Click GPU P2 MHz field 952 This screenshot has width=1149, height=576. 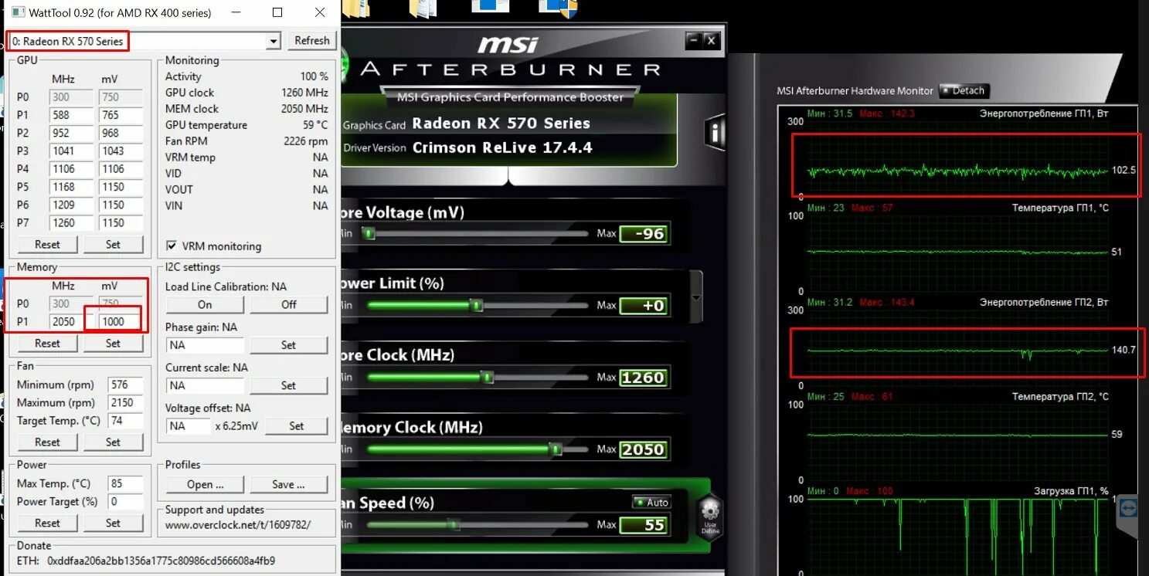coord(71,133)
